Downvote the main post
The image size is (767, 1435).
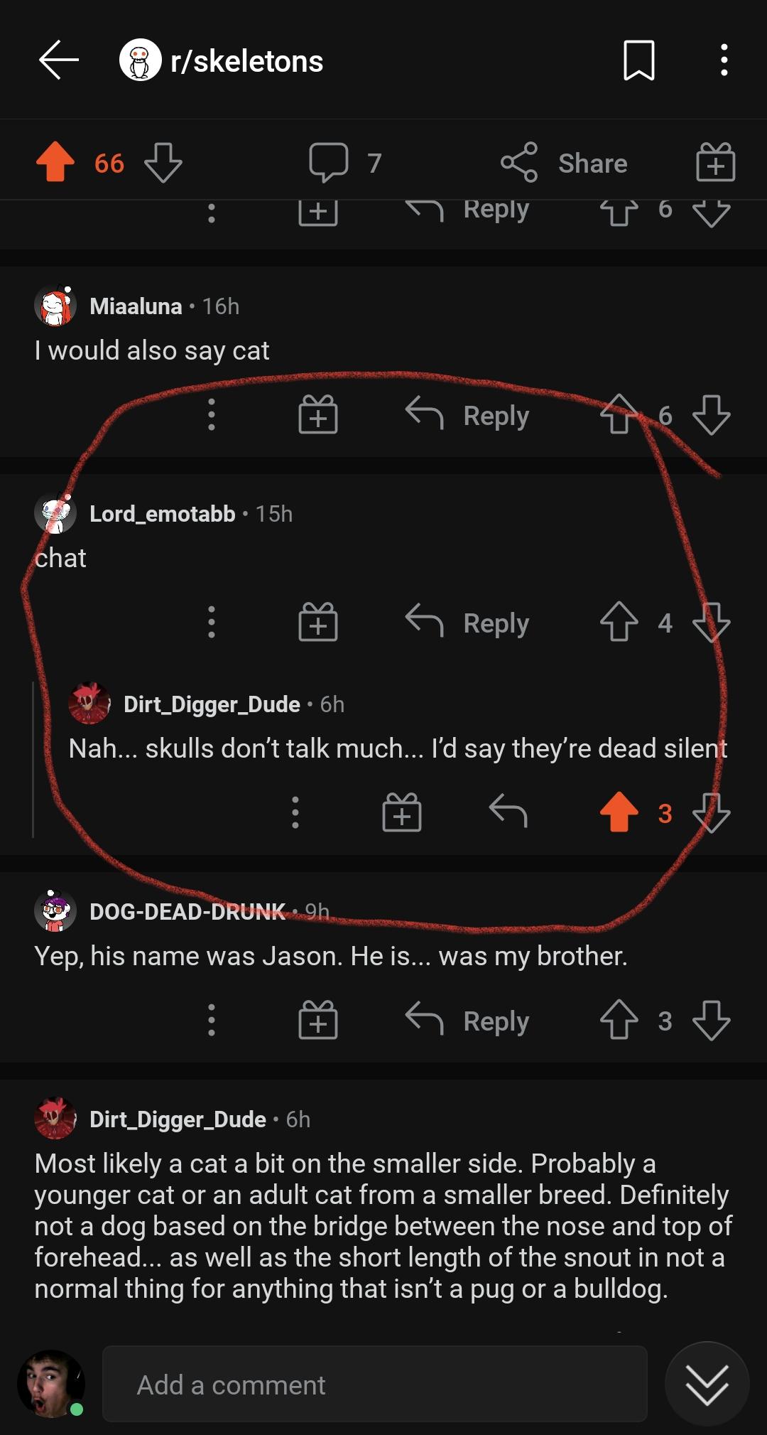[163, 163]
